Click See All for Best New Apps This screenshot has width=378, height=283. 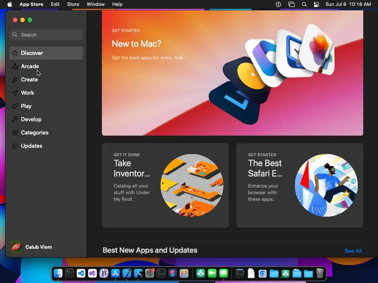point(353,251)
